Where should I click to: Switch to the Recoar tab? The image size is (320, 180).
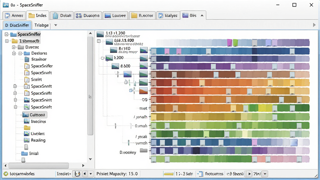click(x=142, y=16)
